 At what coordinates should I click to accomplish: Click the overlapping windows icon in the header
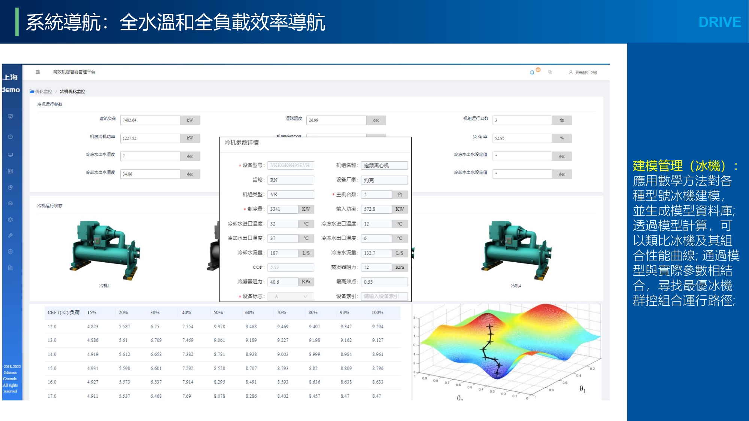[550, 72]
